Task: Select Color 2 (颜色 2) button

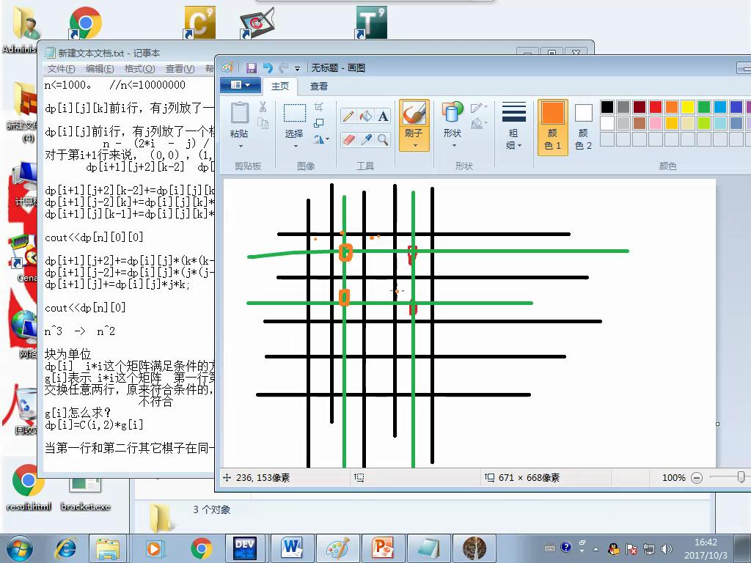Action: tap(583, 126)
